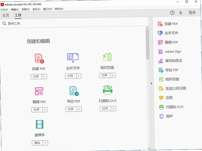Viewport: 202px width, 151px height.
Task: Open 保护 shield icon in sidebar
Action: 161,116
